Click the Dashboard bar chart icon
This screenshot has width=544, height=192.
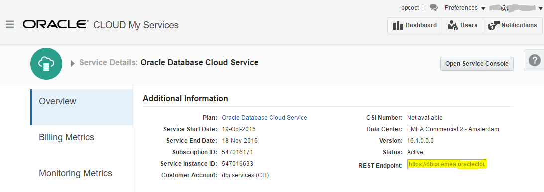(x=398, y=26)
